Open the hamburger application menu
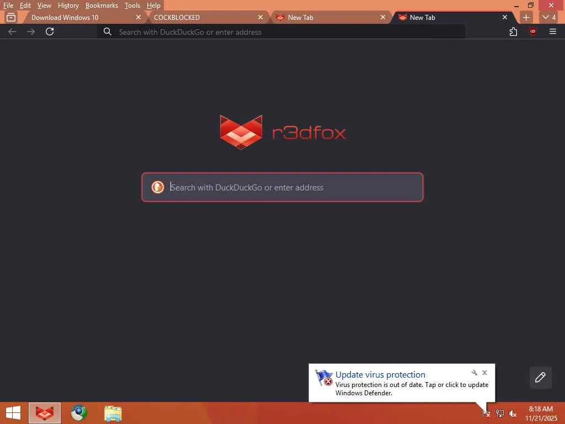The image size is (565, 424). (x=553, y=31)
